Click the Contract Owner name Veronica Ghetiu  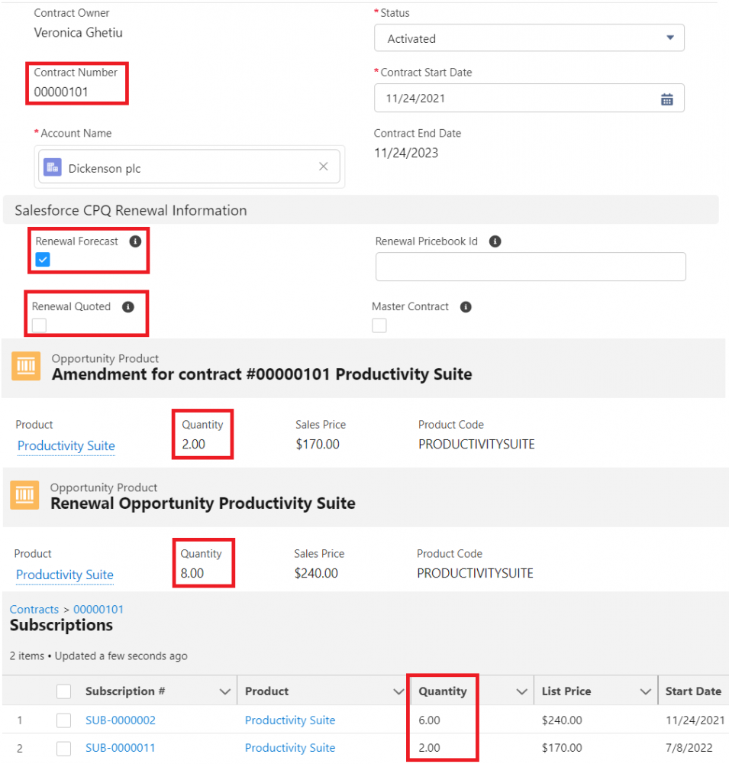79,33
